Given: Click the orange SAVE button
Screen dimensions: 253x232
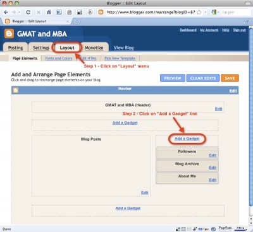Looking at the screenshot, I should pos(230,78).
